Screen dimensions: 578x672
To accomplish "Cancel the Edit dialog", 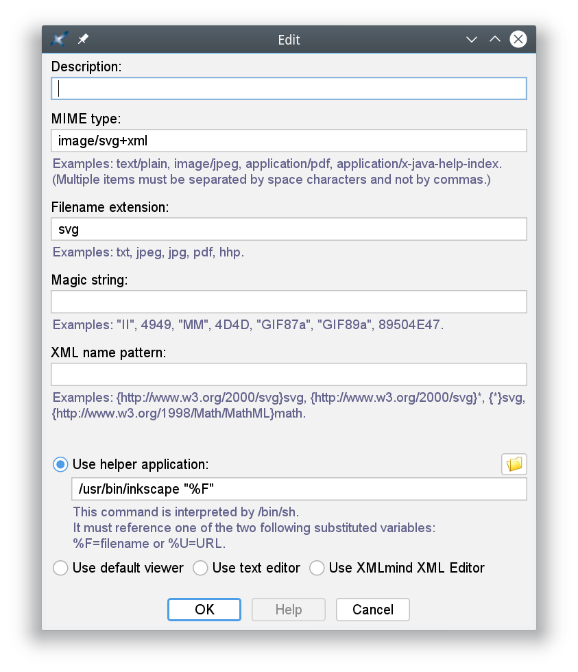I will (373, 610).
